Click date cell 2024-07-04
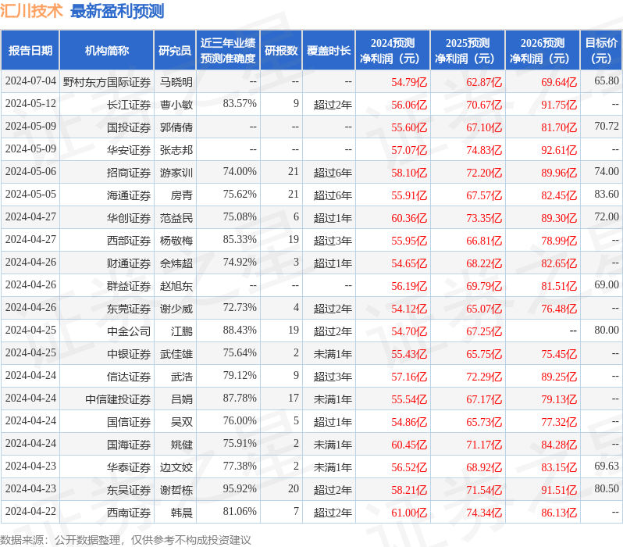This screenshot has width=623, height=547. pos(30,81)
